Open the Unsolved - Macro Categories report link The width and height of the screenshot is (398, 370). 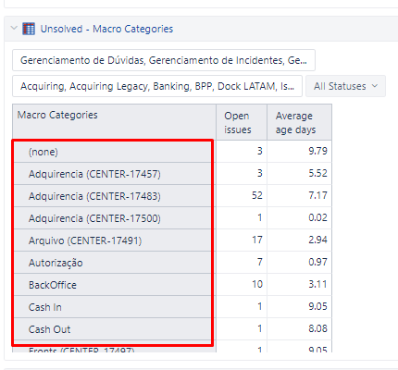point(106,29)
